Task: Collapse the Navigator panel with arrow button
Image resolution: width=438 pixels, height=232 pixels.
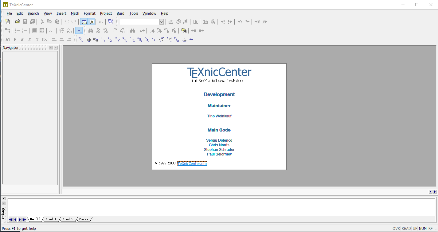Action: click(51, 48)
